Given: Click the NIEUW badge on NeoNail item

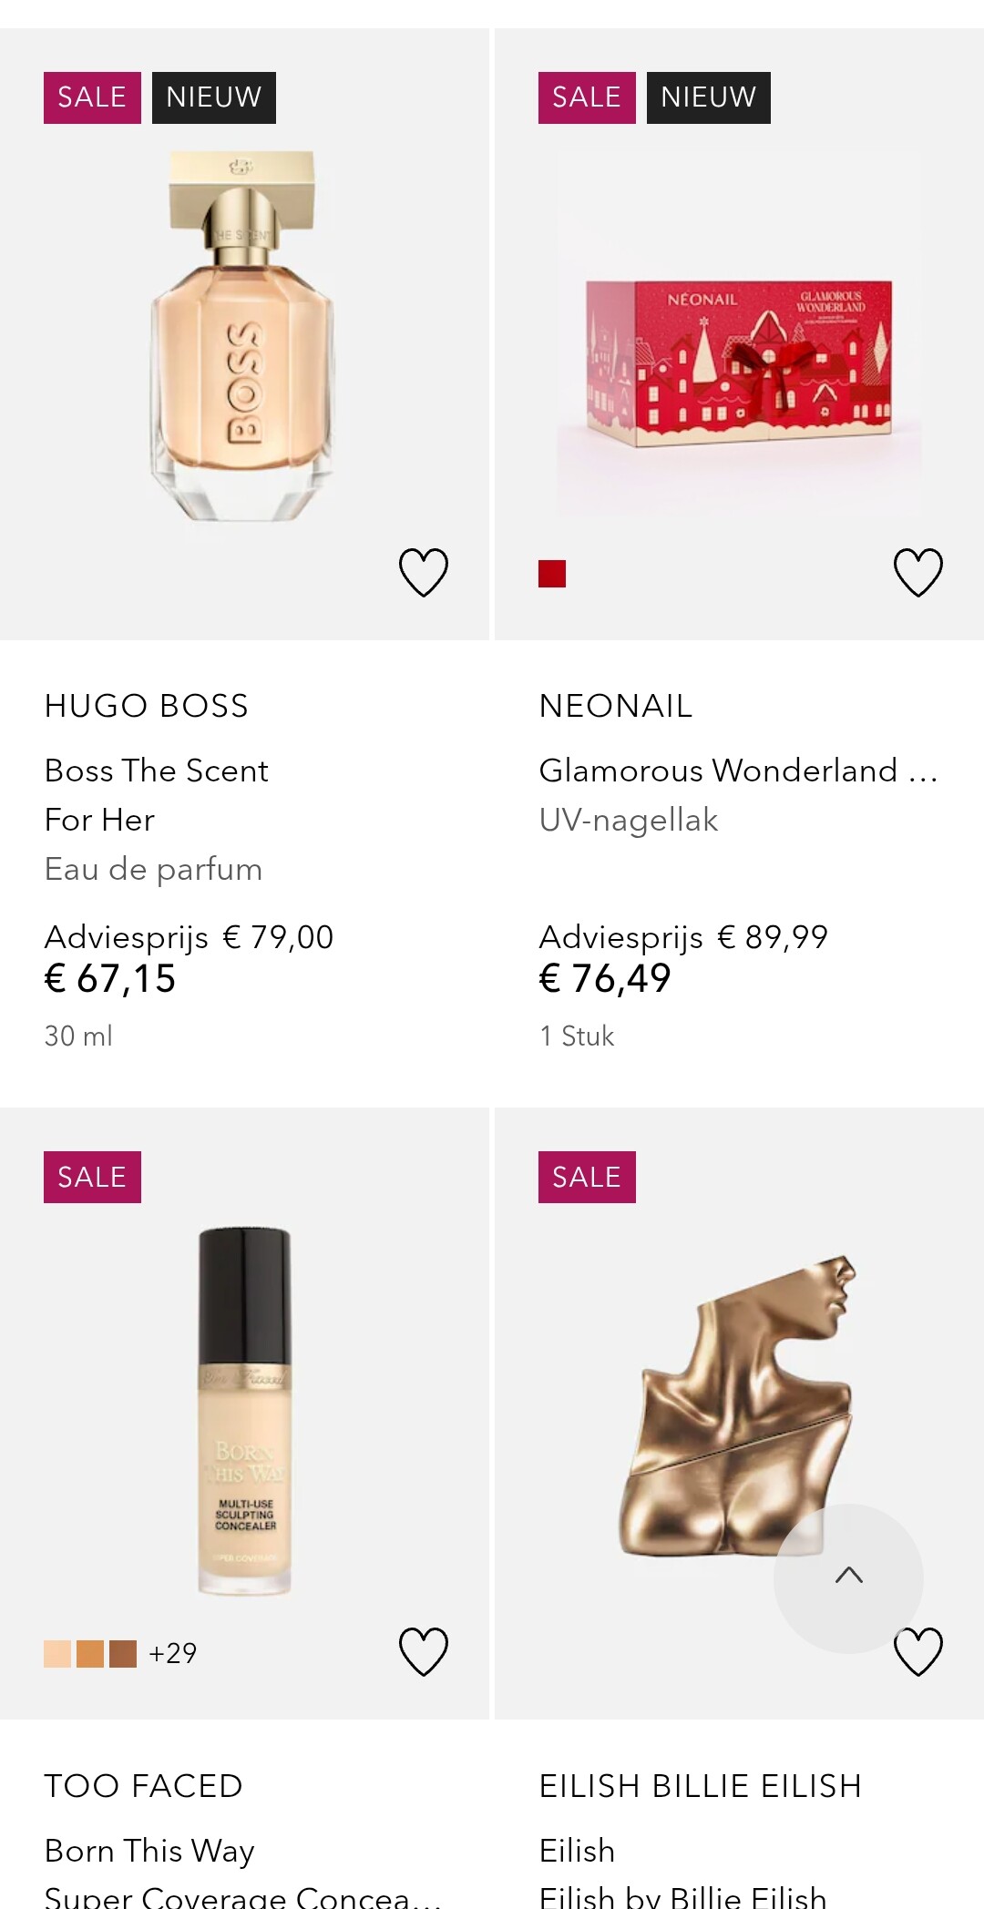Looking at the screenshot, I should [x=708, y=97].
